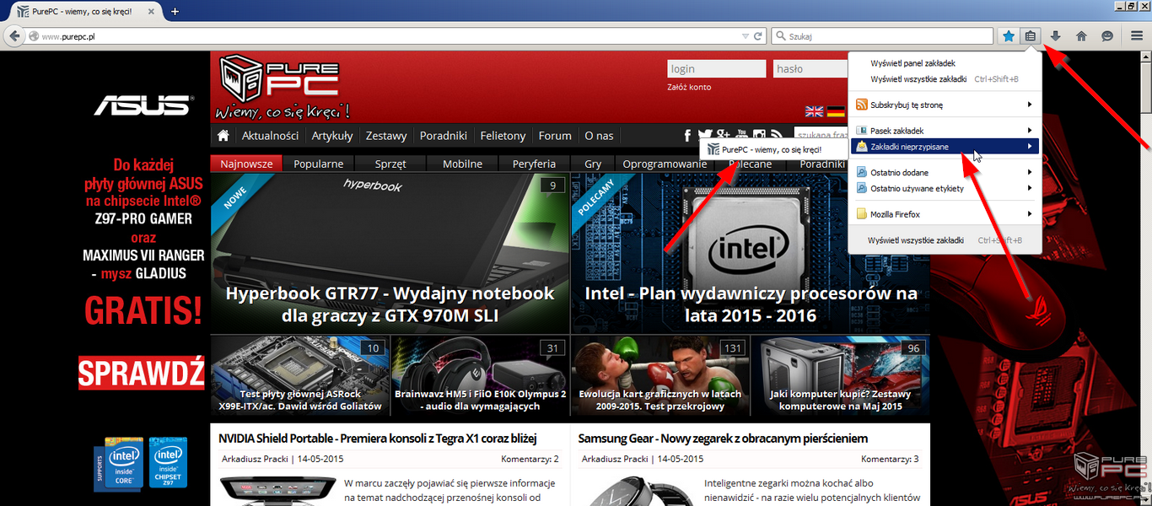Open a new tab with plus button
This screenshot has height=506, width=1152.
click(175, 12)
